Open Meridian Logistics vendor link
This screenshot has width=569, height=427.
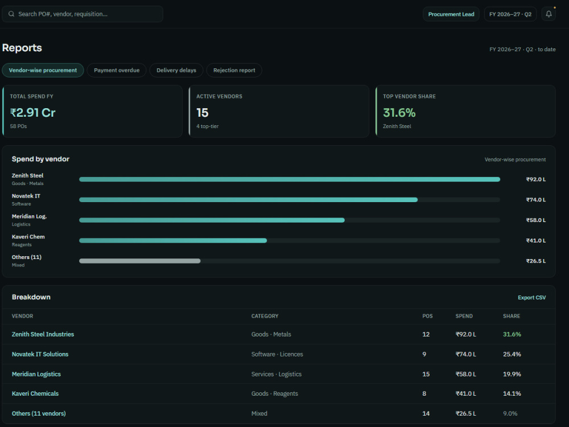(x=36, y=374)
